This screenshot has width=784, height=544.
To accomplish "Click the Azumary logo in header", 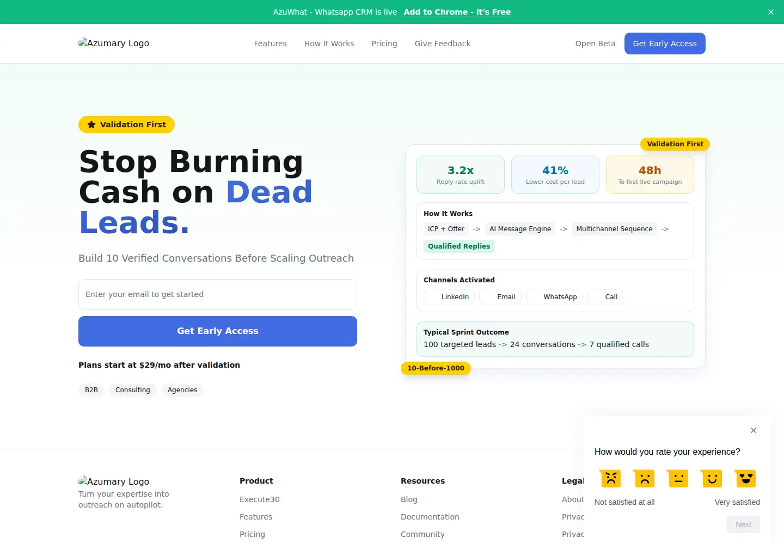I will 114,43.
